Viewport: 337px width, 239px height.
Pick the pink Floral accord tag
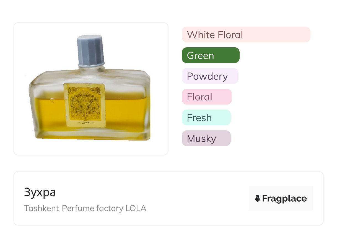[206, 97]
